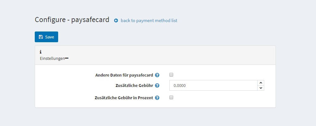Click the back arrow circle icon
Screen dimensions: 316x126
[116, 20]
